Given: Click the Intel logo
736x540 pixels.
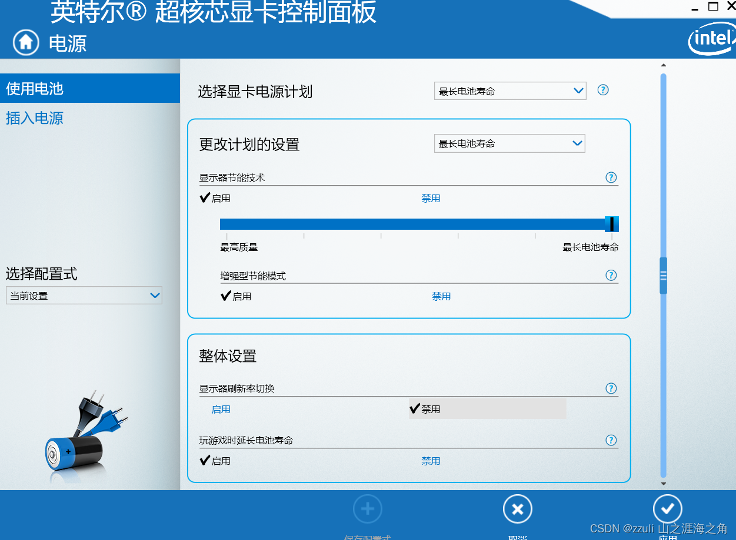Looking at the screenshot, I should [712, 39].
